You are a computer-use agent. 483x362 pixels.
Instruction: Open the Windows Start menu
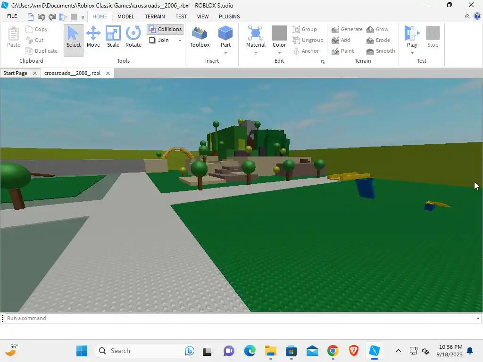tap(82, 351)
